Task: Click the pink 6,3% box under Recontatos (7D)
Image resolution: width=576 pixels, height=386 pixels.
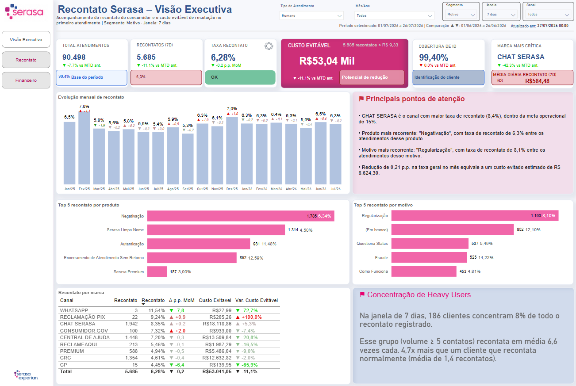Action: (166, 77)
